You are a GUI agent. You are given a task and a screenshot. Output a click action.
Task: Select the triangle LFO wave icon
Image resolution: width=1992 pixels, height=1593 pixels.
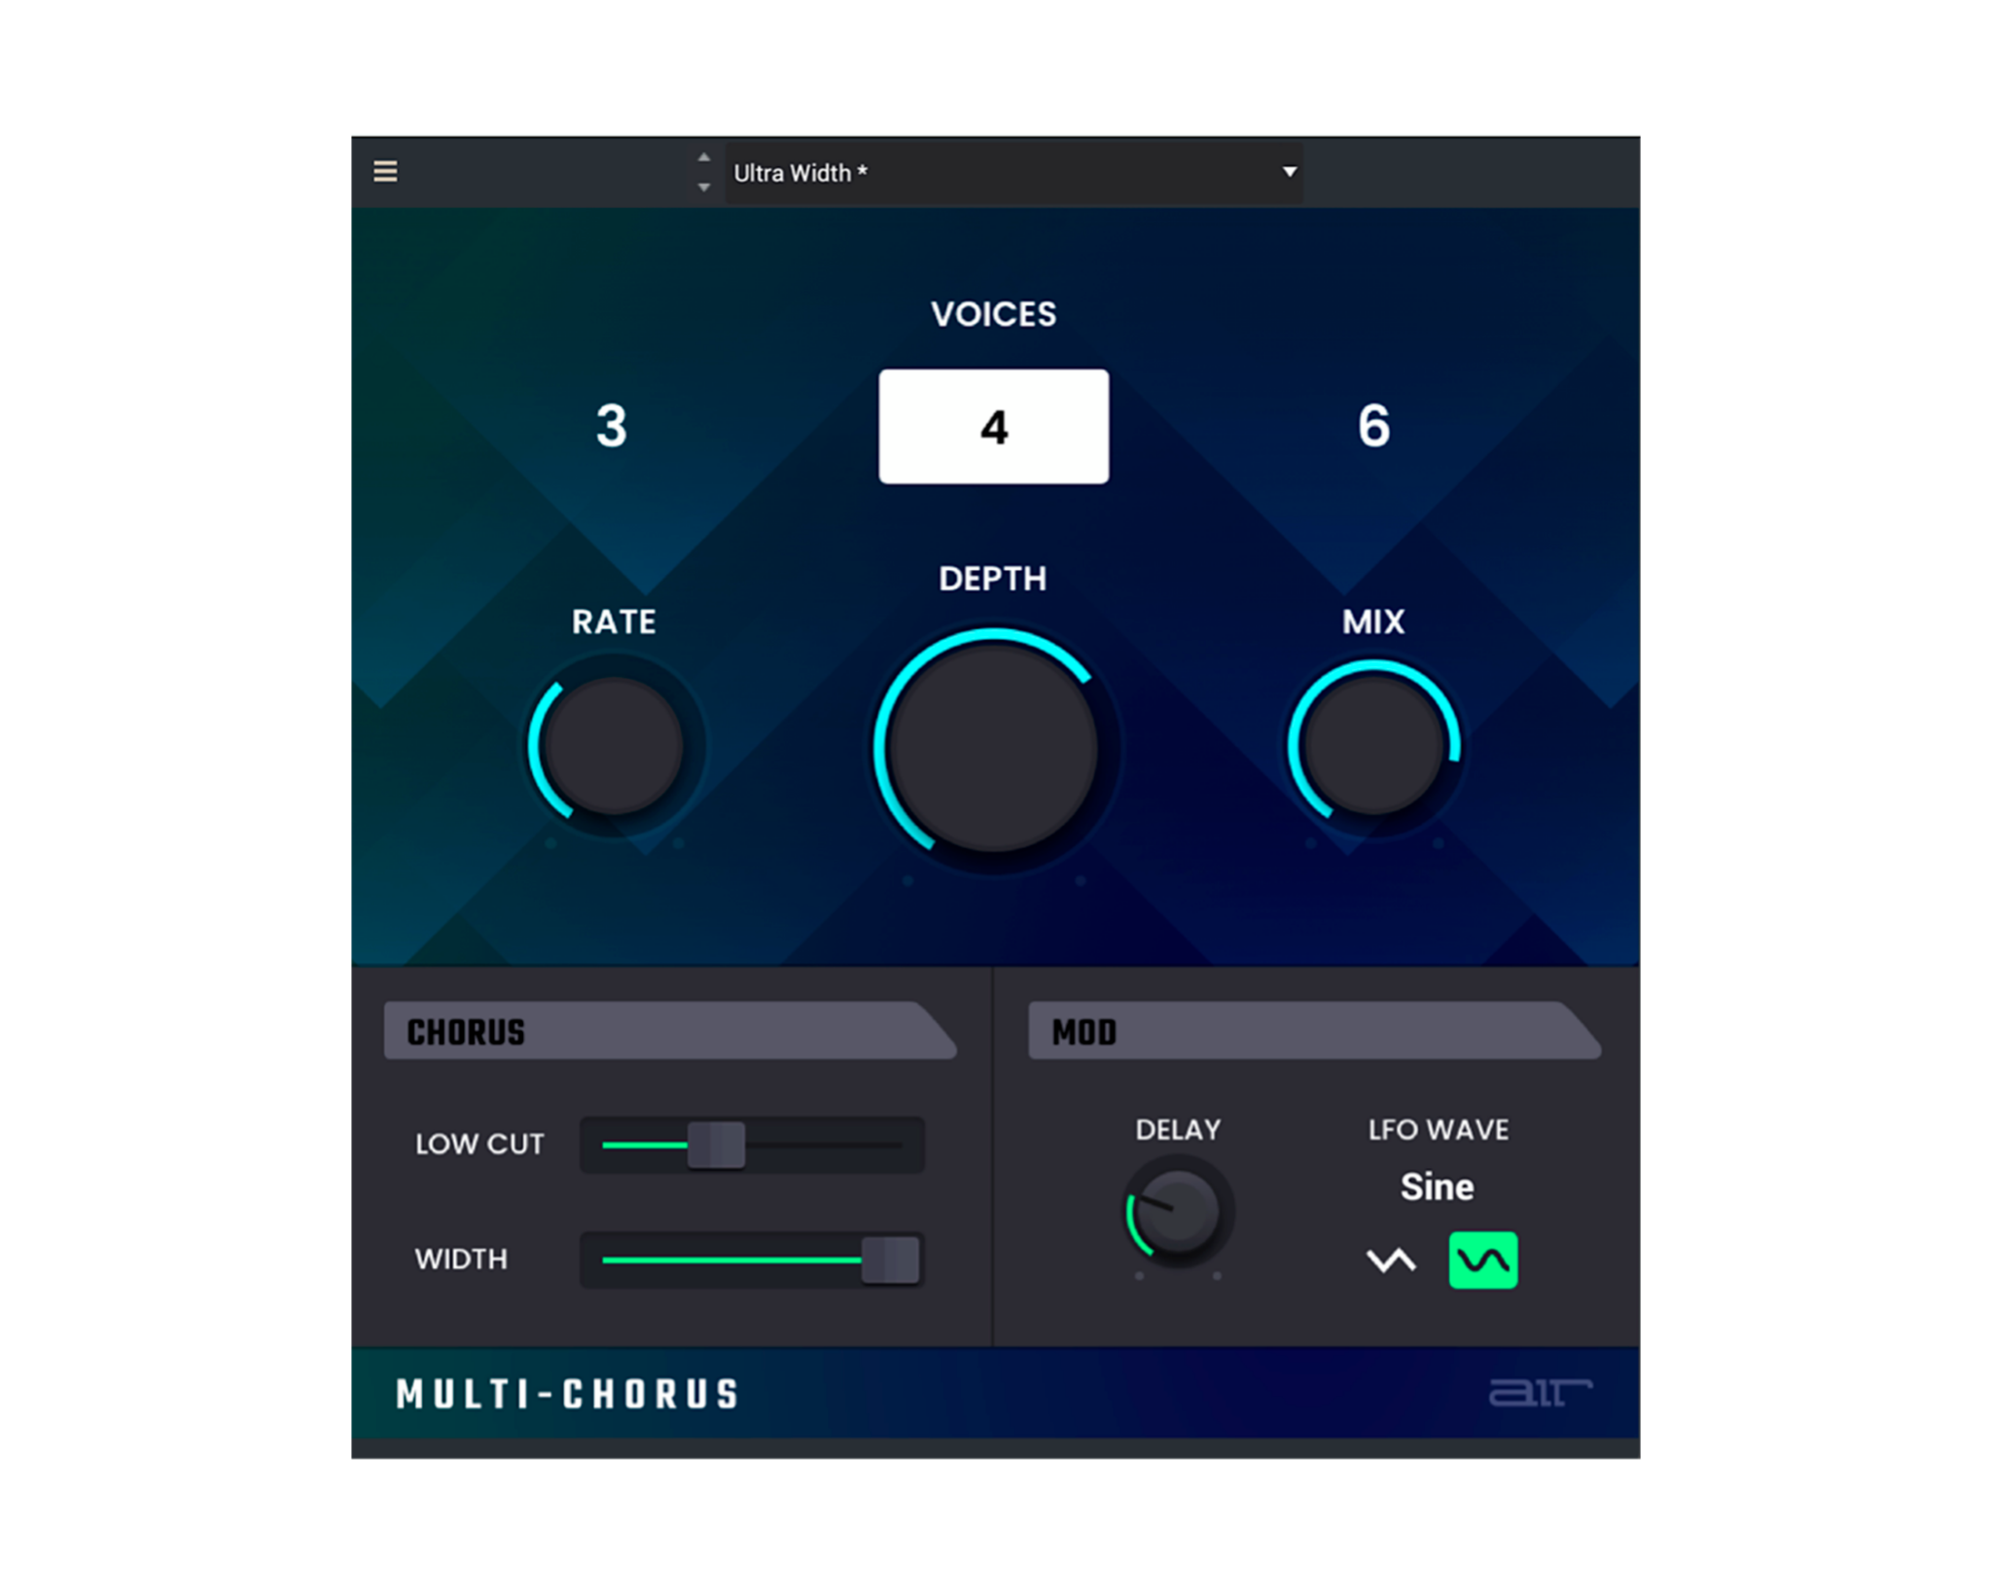(x=1391, y=1260)
